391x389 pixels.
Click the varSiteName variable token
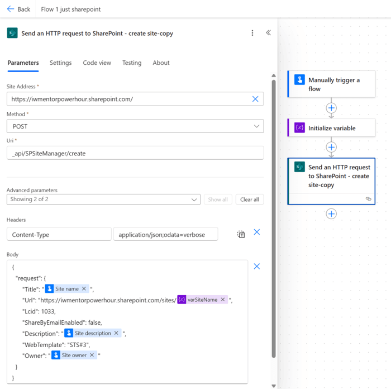[202, 300]
